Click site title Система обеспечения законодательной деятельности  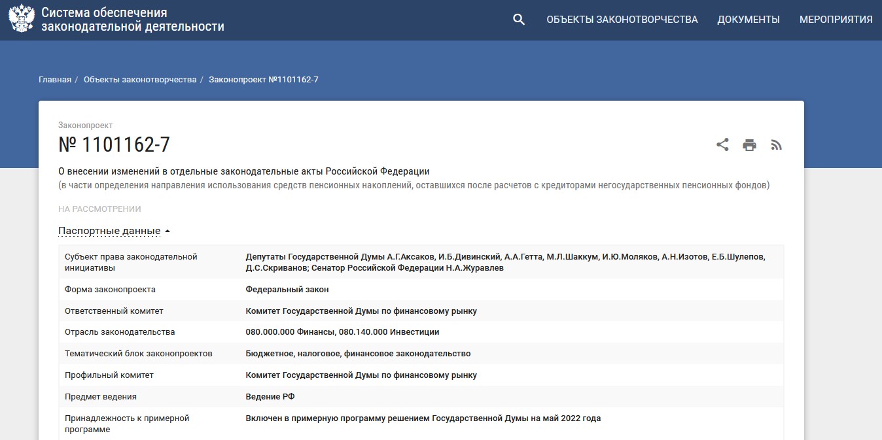tap(133, 20)
